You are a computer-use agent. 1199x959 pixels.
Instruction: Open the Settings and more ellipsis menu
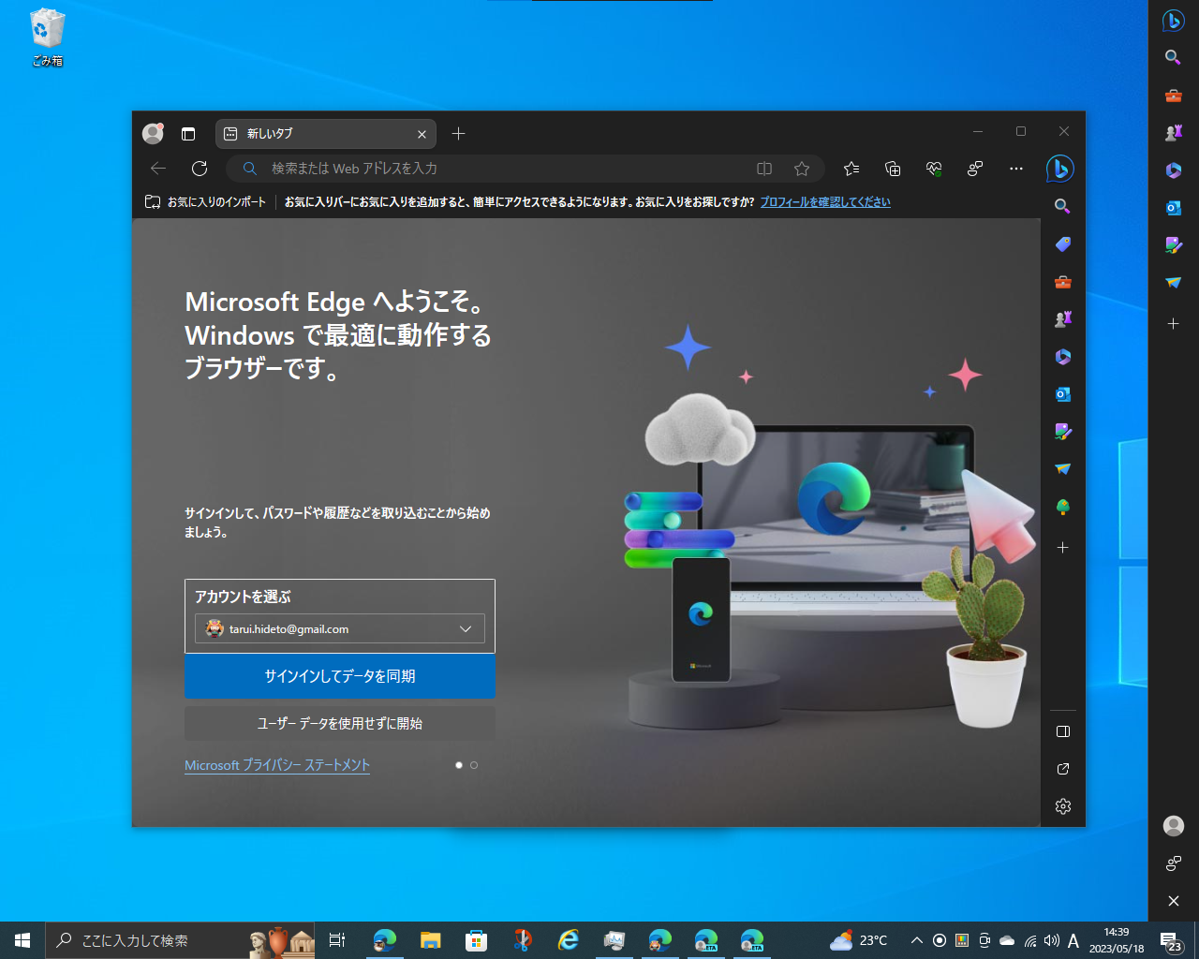click(1016, 169)
